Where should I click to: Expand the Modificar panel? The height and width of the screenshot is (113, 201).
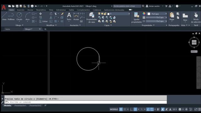52,25
